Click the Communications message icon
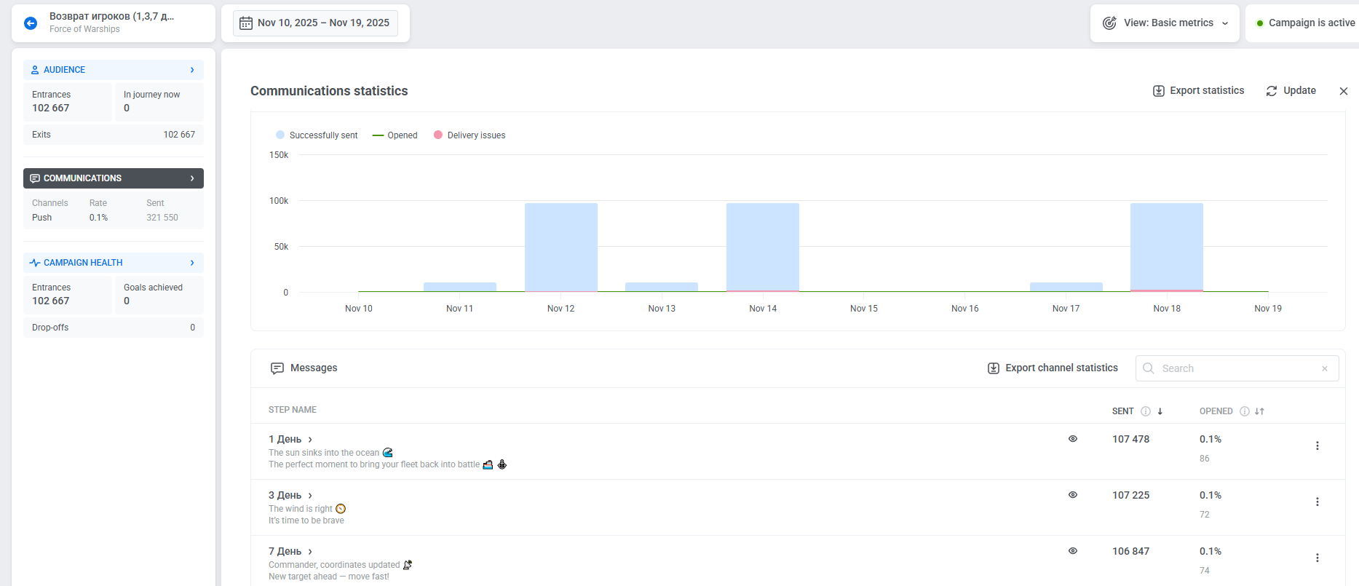Image resolution: width=1359 pixels, height=586 pixels. pyautogui.click(x=35, y=178)
